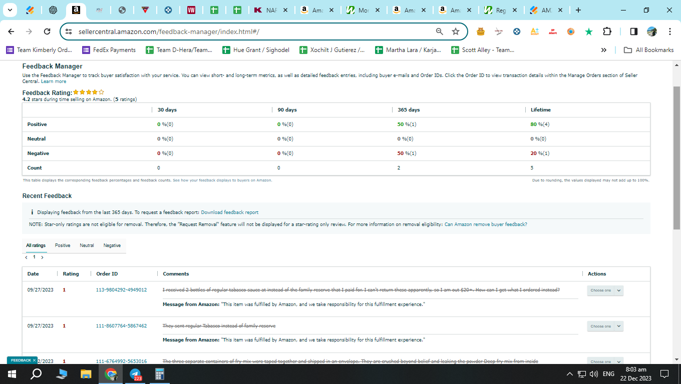
Task: Open the FedEx Payments bookmark
Action: (x=109, y=50)
